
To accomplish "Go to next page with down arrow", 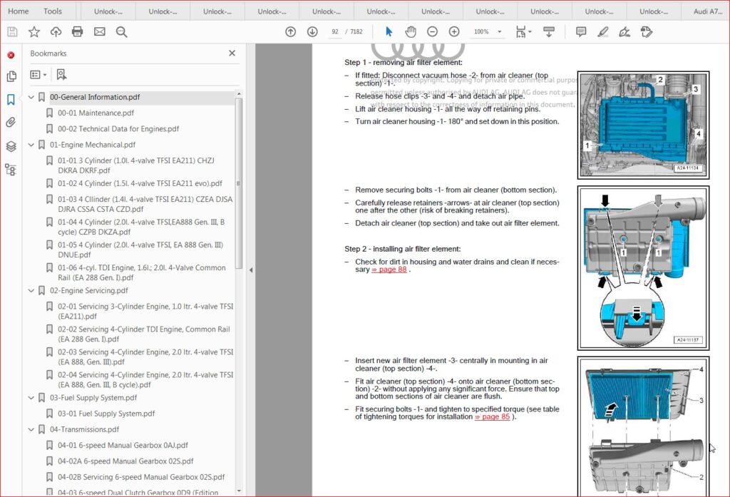I will point(312,31).
